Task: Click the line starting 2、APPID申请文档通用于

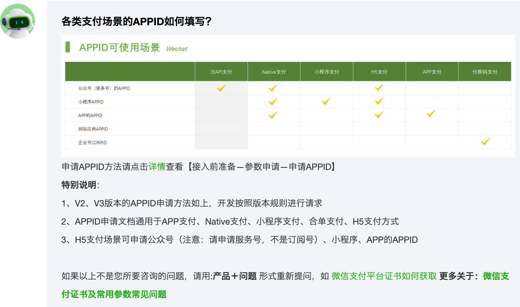Action: tap(230, 221)
